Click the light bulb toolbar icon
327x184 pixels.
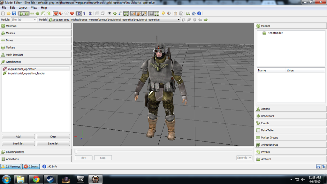(x=163, y=13)
